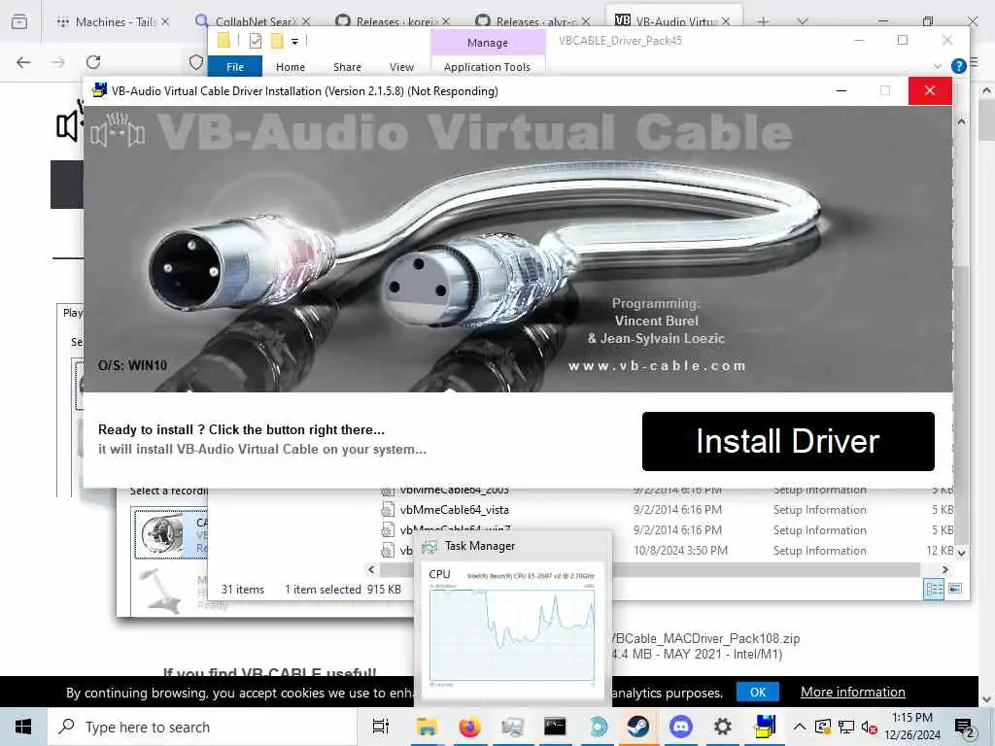Click the Explorer horizontal scrollbar right arrow
The image size is (995, 746).
(x=944, y=569)
